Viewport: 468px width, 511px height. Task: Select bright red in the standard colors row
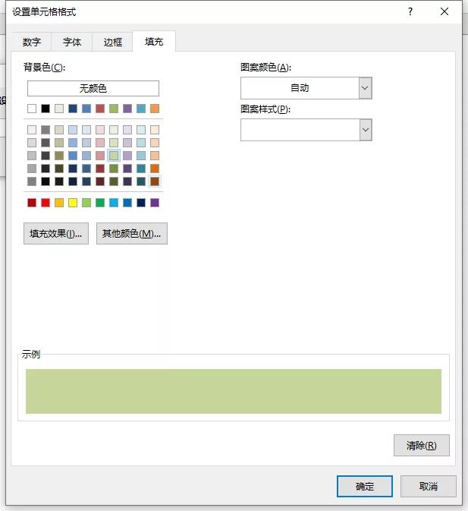pos(46,203)
